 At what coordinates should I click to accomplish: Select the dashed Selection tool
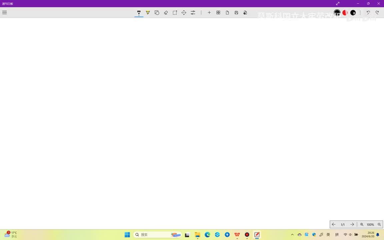click(175, 12)
